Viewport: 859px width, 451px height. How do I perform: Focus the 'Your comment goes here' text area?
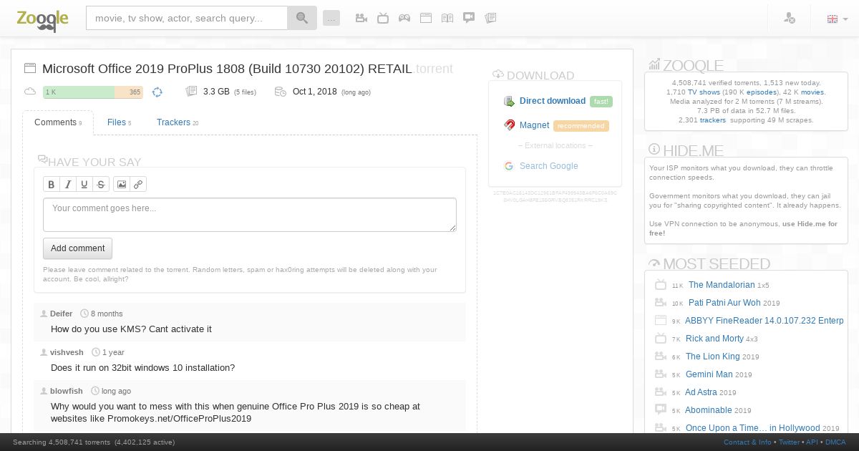coord(250,215)
